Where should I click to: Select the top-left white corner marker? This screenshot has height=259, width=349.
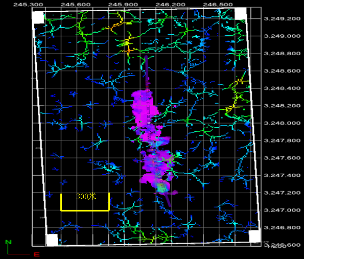coord(38,17)
